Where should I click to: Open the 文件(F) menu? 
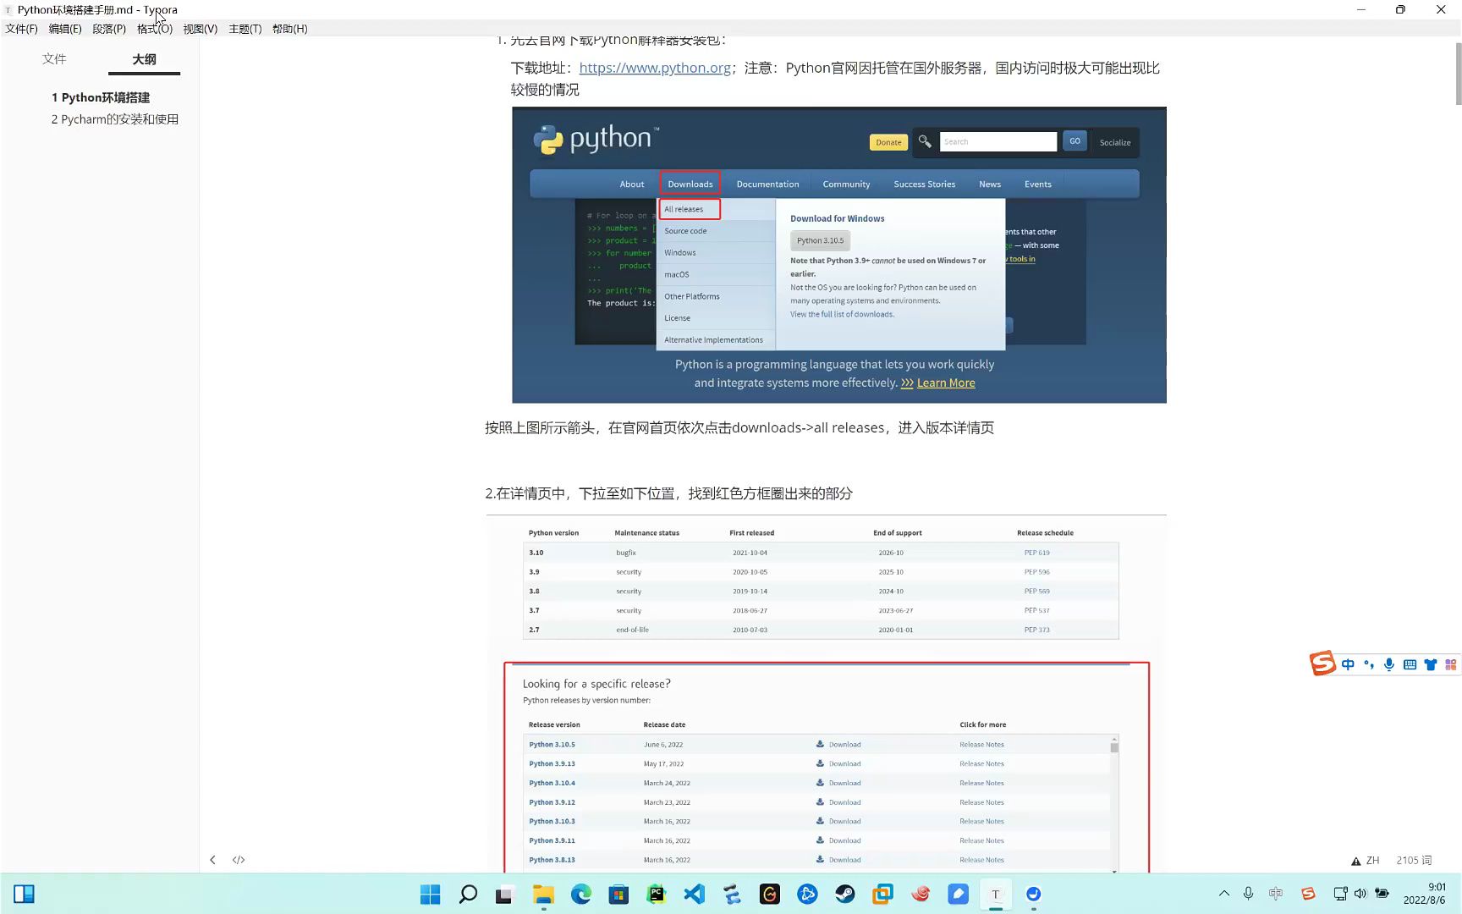click(22, 29)
